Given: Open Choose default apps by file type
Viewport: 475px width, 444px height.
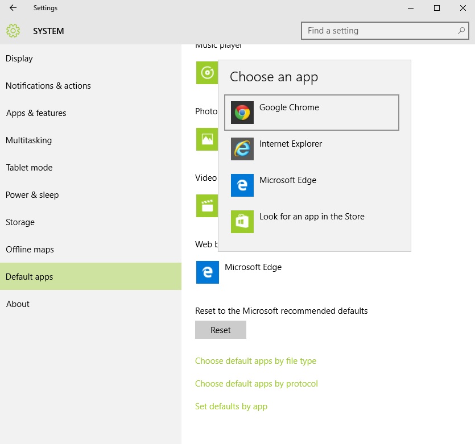Looking at the screenshot, I should coord(255,361).
